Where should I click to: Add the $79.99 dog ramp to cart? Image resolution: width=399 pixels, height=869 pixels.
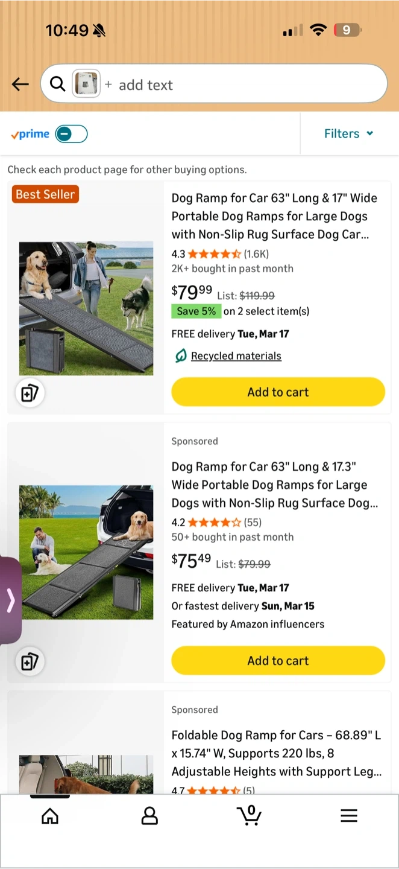coord(278,392)
